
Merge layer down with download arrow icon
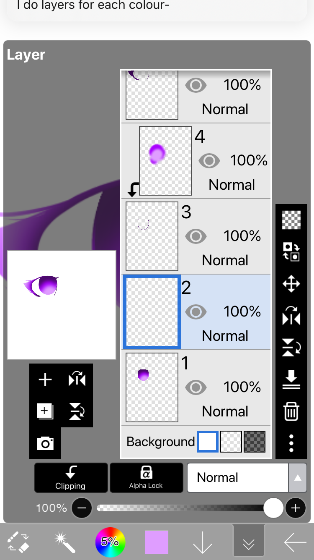(x=291, y=379)
